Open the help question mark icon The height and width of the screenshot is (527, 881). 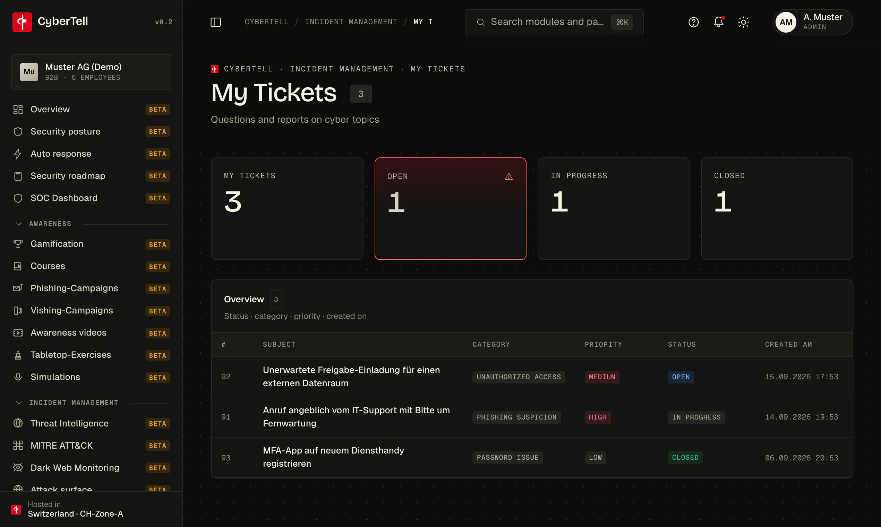tap(693, 22)
